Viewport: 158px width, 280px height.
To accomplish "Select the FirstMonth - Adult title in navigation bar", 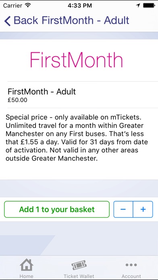I will (85, 21).
